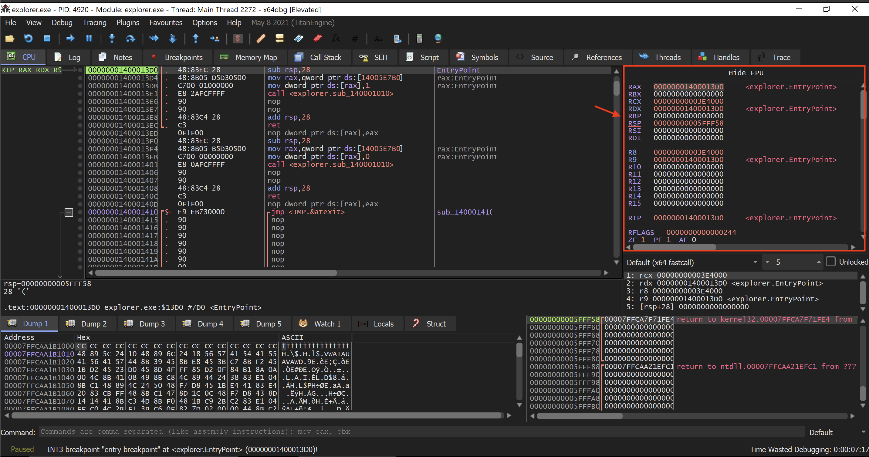Execute till return with the up-arrow icon
The width and height of the screenshot is (869, 457).
pos(195,39)
